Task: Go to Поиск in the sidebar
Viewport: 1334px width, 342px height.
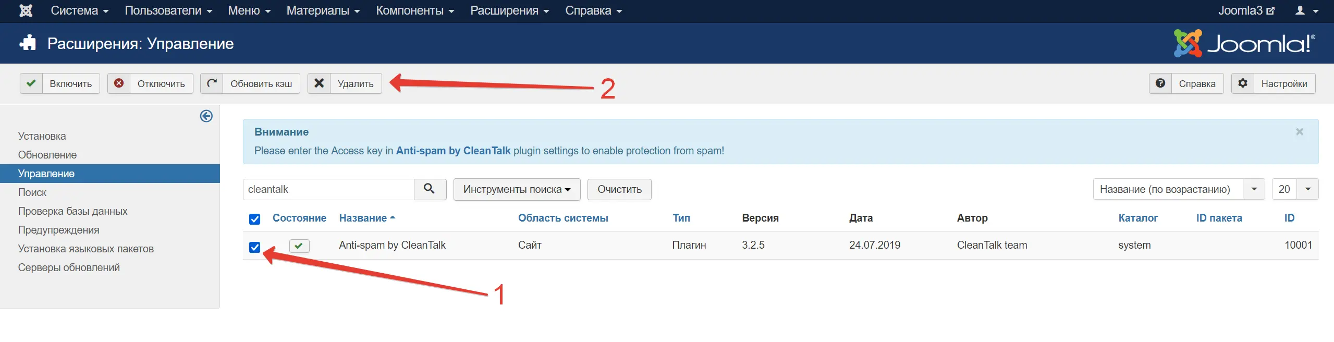Action: pos(32,192)
